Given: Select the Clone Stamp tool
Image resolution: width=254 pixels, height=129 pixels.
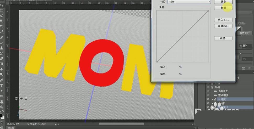Looking at the screenshot, I should pos(2,48).
